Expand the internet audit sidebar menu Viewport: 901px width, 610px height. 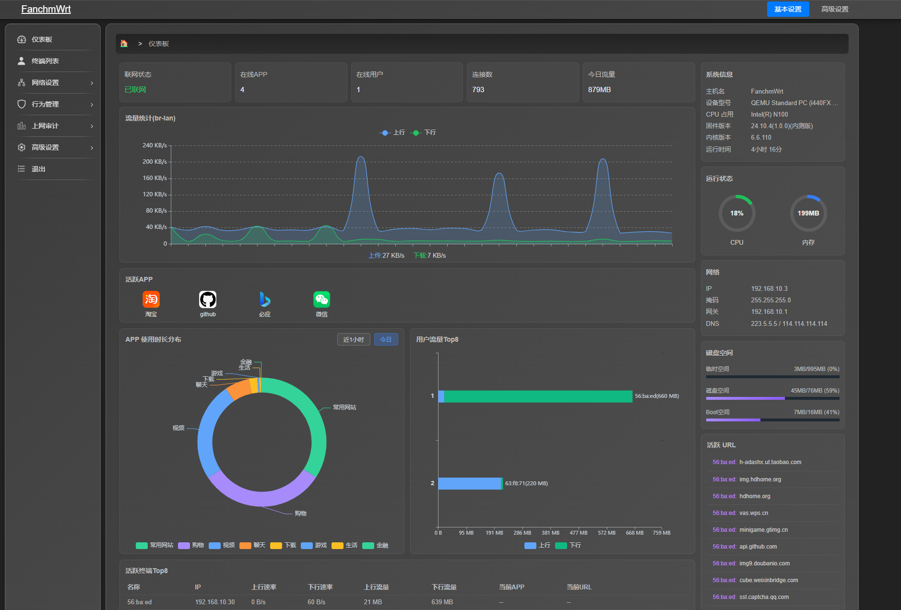(x=55, y=126)
